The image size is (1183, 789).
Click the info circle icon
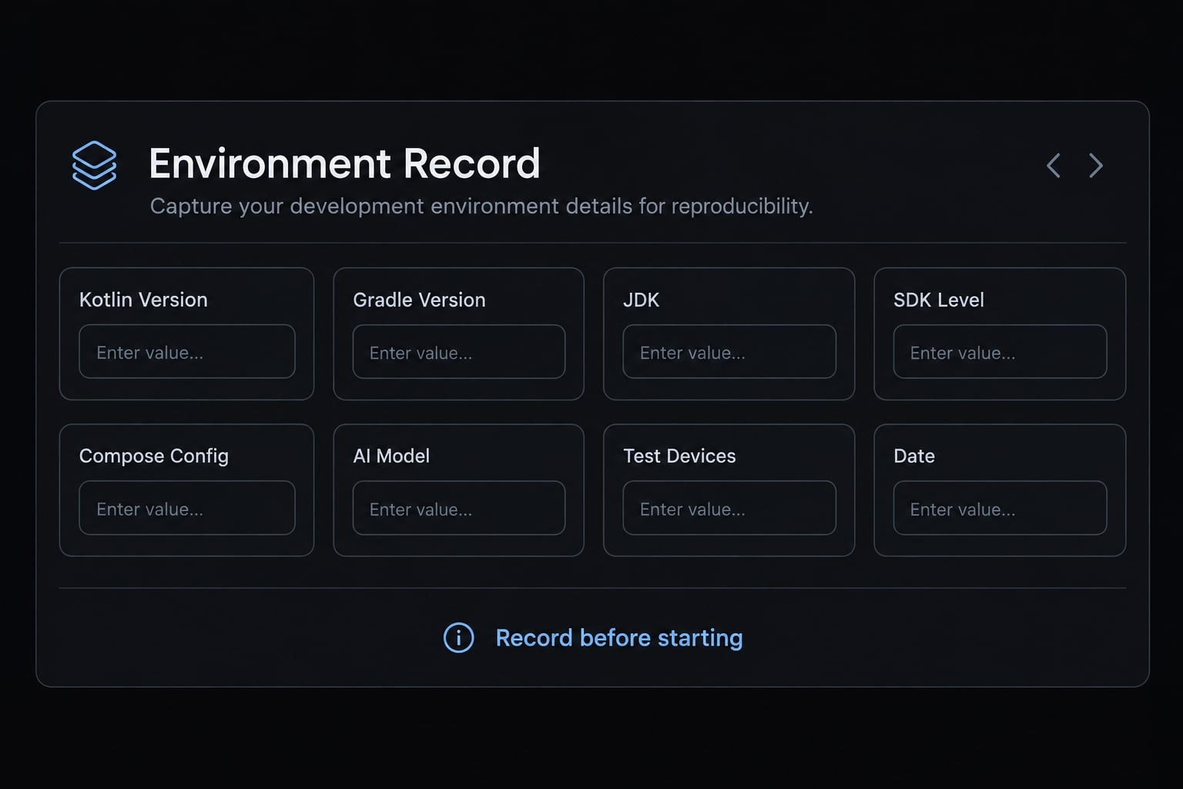pos(459,637)
